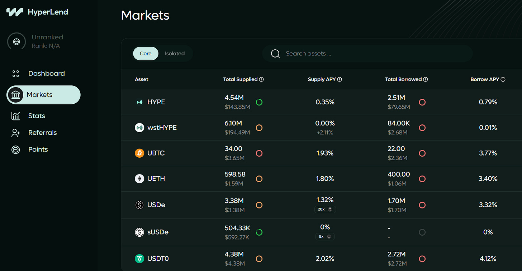This screenshot has height=271, width=522.
Task: Open the wstHYPE market row
Action: pos(322,128)
